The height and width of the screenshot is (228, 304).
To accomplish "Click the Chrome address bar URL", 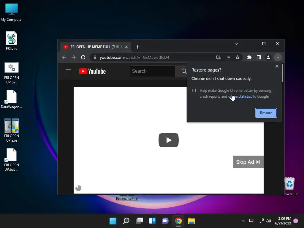I will 134,57.
